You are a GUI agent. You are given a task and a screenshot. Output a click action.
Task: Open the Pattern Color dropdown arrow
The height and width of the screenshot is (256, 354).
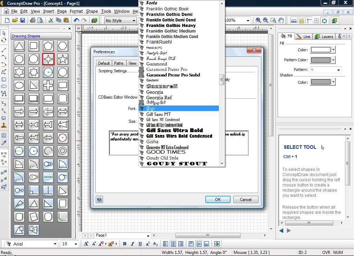pyautogui.click(x=334, y=60)
